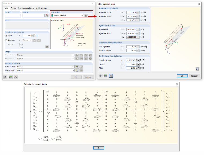The width and height of the screenshot is (204, 155).
Task: Click the new hinge icon for Início da barra
Action: (x=77, y=67)
